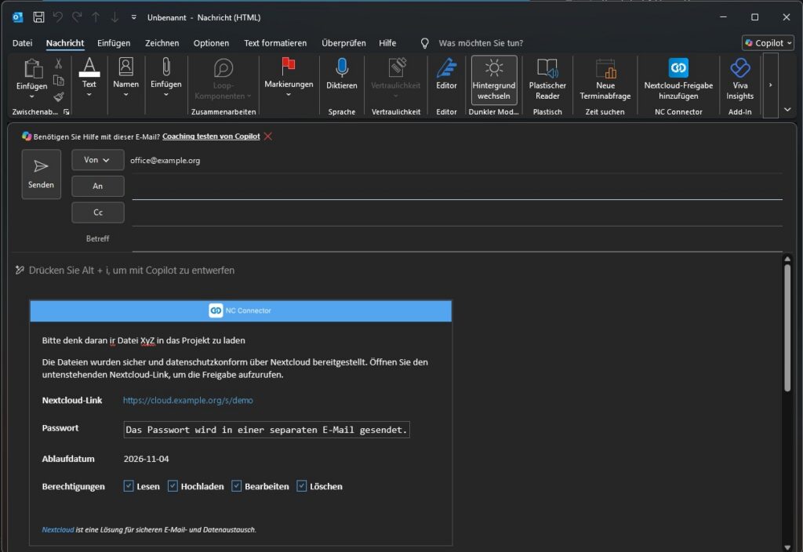The height and width of the screenshot is (552, 803).
Task: Click the Diktieren microphone icon
Action: tap(342, 67)
